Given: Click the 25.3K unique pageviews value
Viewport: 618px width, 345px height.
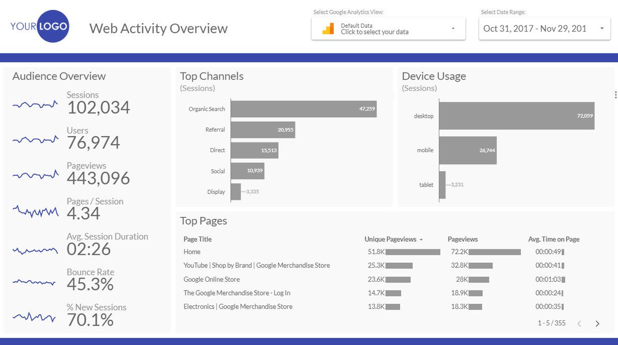Looking at the screenshot, I should click(x=376, y=265).
